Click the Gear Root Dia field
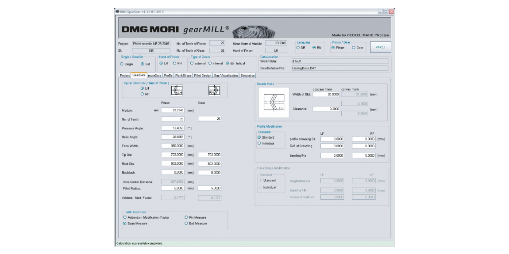 tap(210, 163)
